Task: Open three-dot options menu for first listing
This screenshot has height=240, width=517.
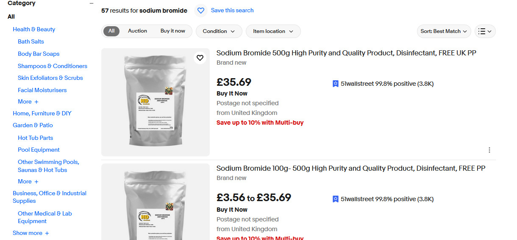Action: pyautogui.click(x=489, y=150)
